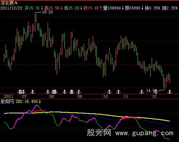Image resolution: width=179 pixels, height=142 pixels.
Task: Click the amplitude value 振2.35%
Action: point(170,8)
